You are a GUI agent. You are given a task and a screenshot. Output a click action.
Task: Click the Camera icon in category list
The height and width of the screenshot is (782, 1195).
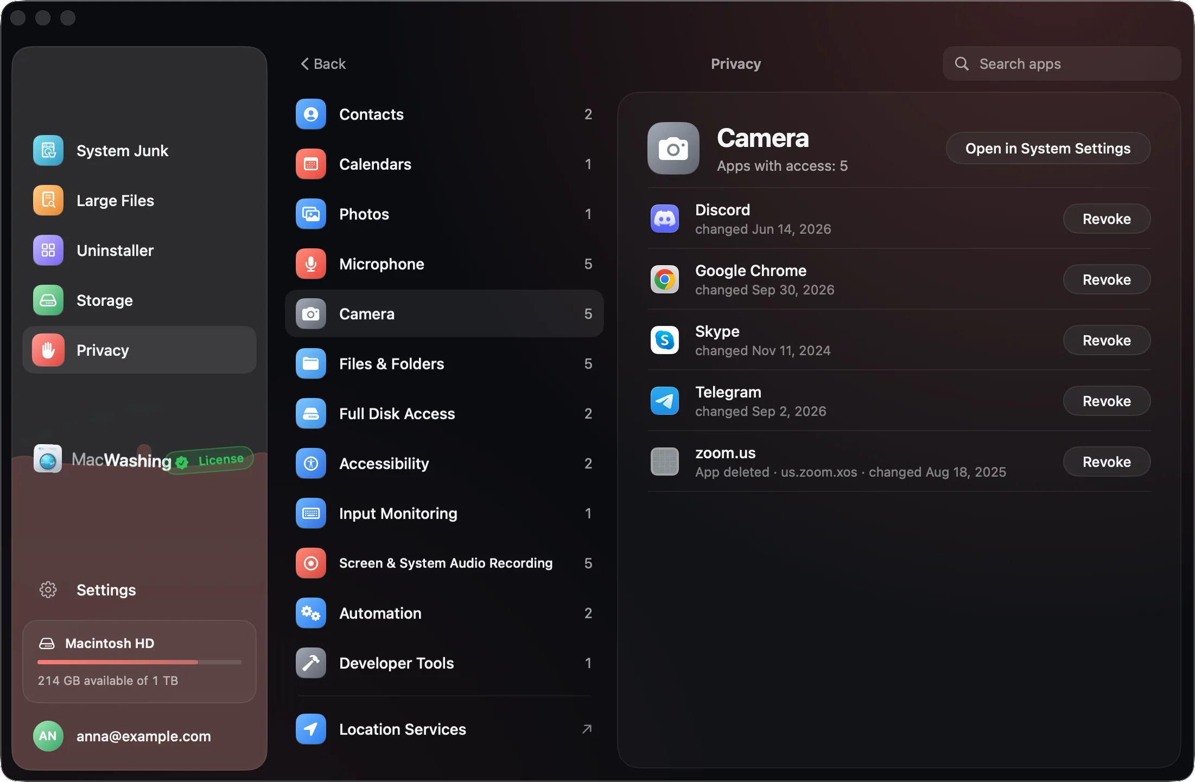pos(310,313)
